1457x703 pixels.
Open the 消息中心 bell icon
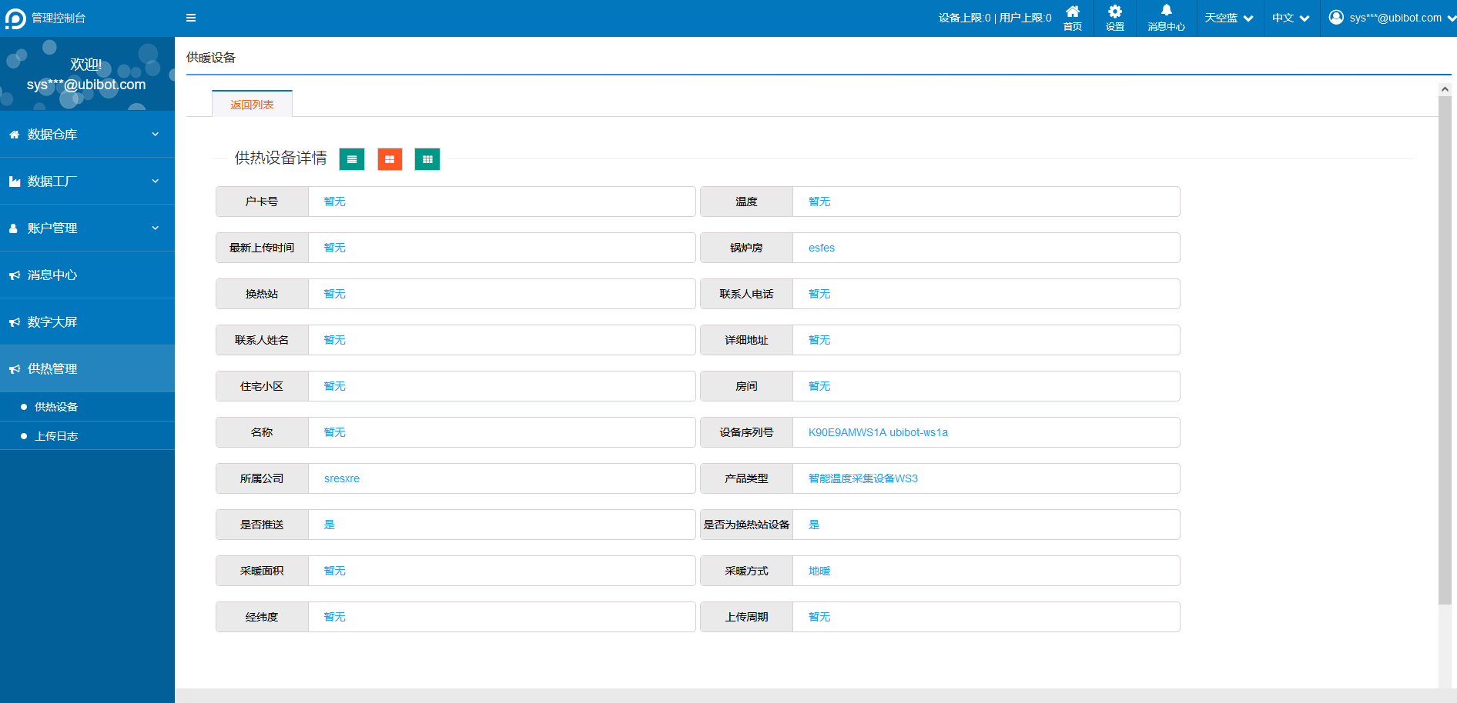tap(1167, 11)
